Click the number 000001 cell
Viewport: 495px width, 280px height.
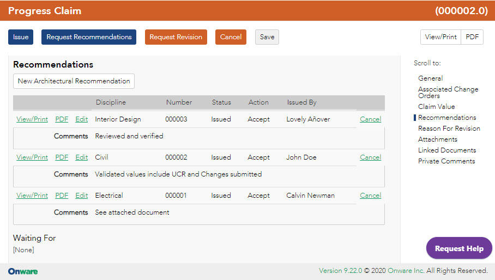coord(176,196)
